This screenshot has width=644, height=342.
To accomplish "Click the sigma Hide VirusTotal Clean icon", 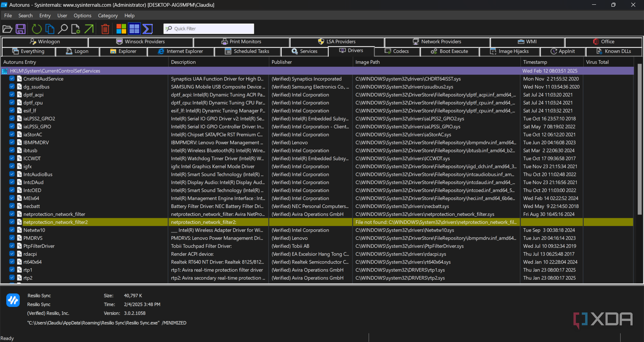I will click(148, 29).
